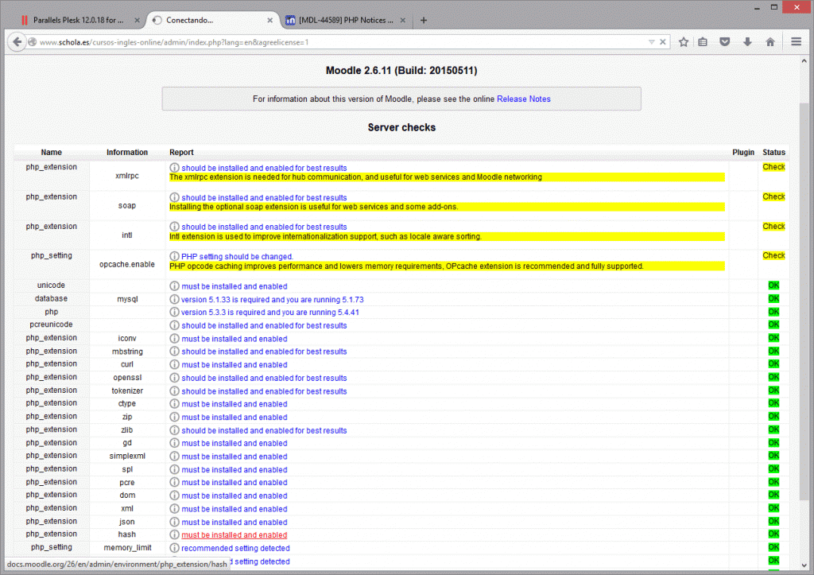The height and width of the screenshot is (575, 814).
Task: Click the scrollbar up arrow
Action: (x=804, y=60)
